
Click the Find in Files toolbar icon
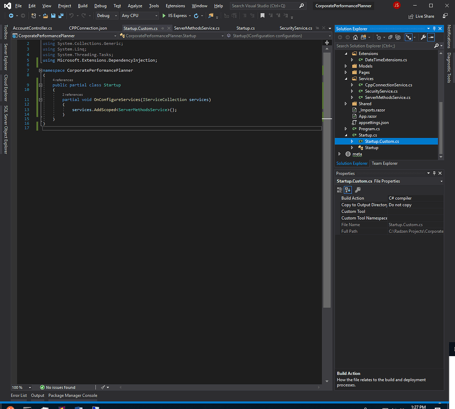211,16
